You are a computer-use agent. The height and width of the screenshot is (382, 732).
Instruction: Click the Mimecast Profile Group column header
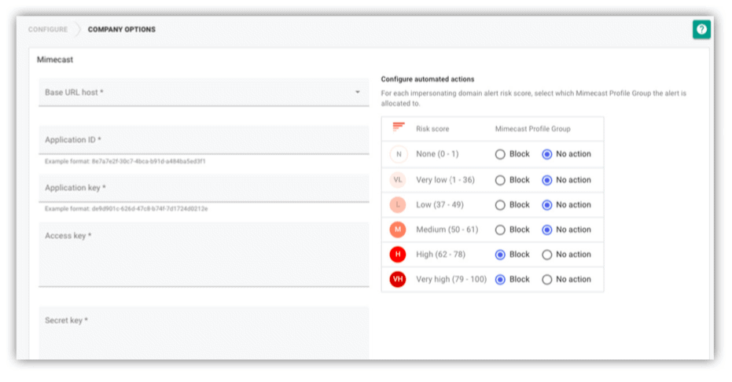coord(532,129)
